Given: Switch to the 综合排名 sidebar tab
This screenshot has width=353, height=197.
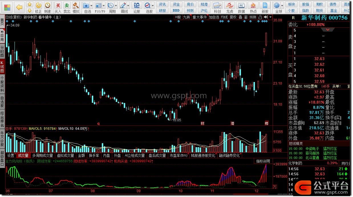Looking at the screenshot, I should point(2,120).
